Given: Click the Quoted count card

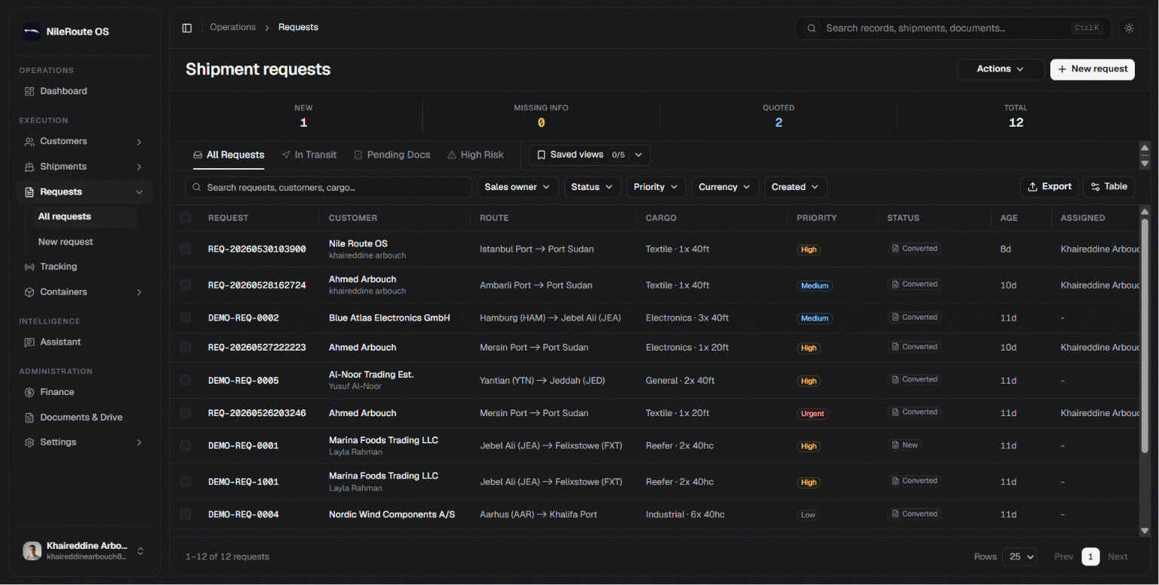Looking at the screenshot, I should [x=779, y=116].
